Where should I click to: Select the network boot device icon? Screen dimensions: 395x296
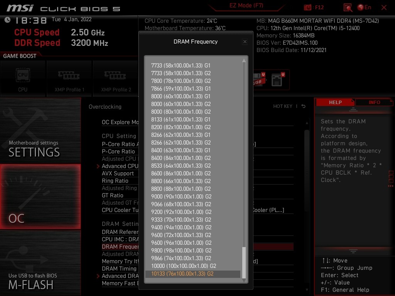click(x=278, y=79)
